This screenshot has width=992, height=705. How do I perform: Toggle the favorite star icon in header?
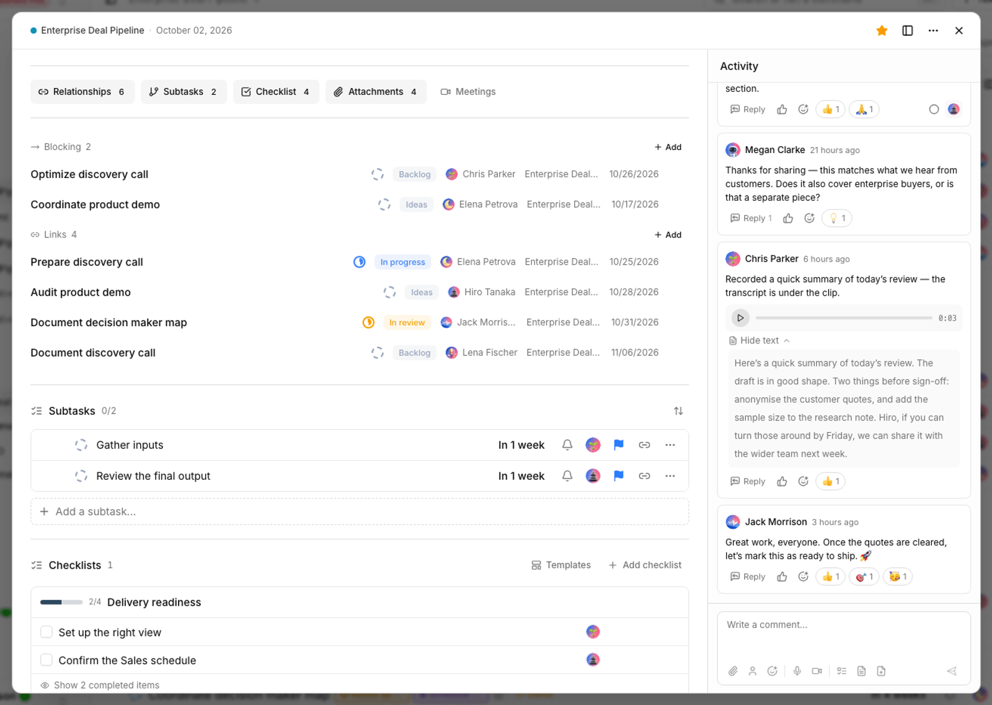click(x=882, y=30)
